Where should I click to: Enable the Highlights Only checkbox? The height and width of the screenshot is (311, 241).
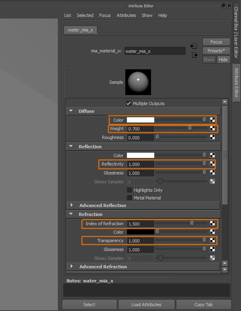pos(129,190)
